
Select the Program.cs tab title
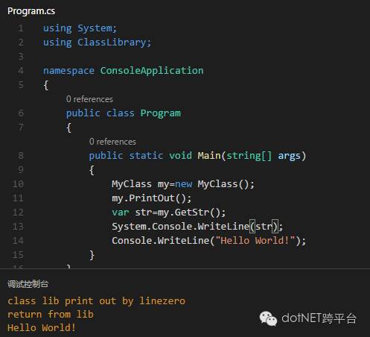click(x=31, y=11)
